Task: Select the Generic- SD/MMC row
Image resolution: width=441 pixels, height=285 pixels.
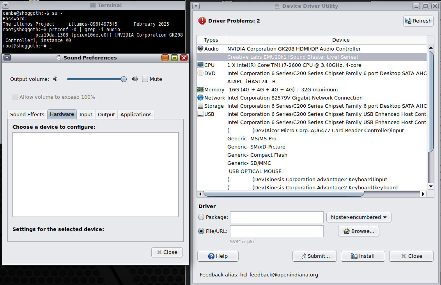Action: 312,163
